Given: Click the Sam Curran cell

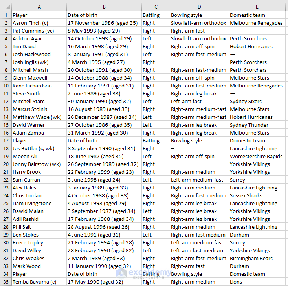Looking at the screenshot, I should pos(39,180).
